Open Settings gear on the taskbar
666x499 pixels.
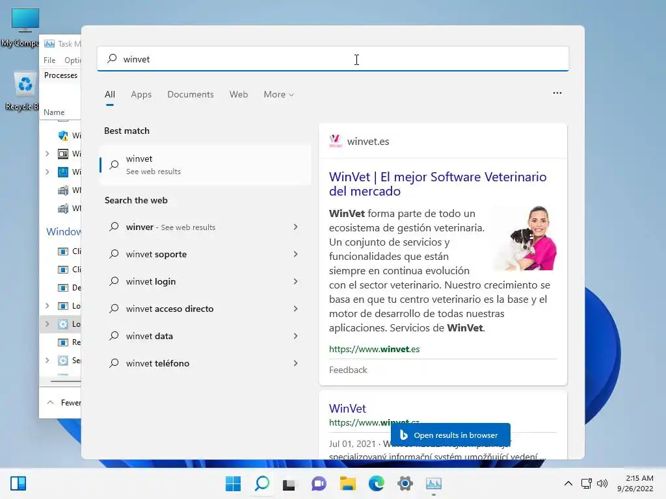[x=405, y=483]
